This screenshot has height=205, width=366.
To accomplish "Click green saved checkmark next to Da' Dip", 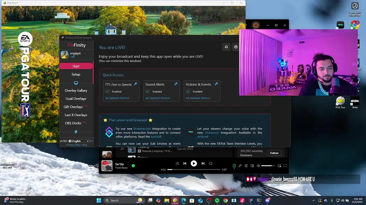I will click(133, 165).
